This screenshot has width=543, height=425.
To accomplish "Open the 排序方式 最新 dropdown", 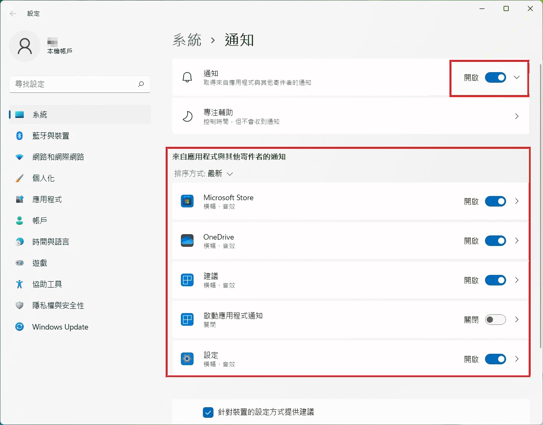I will pos(204,174).
